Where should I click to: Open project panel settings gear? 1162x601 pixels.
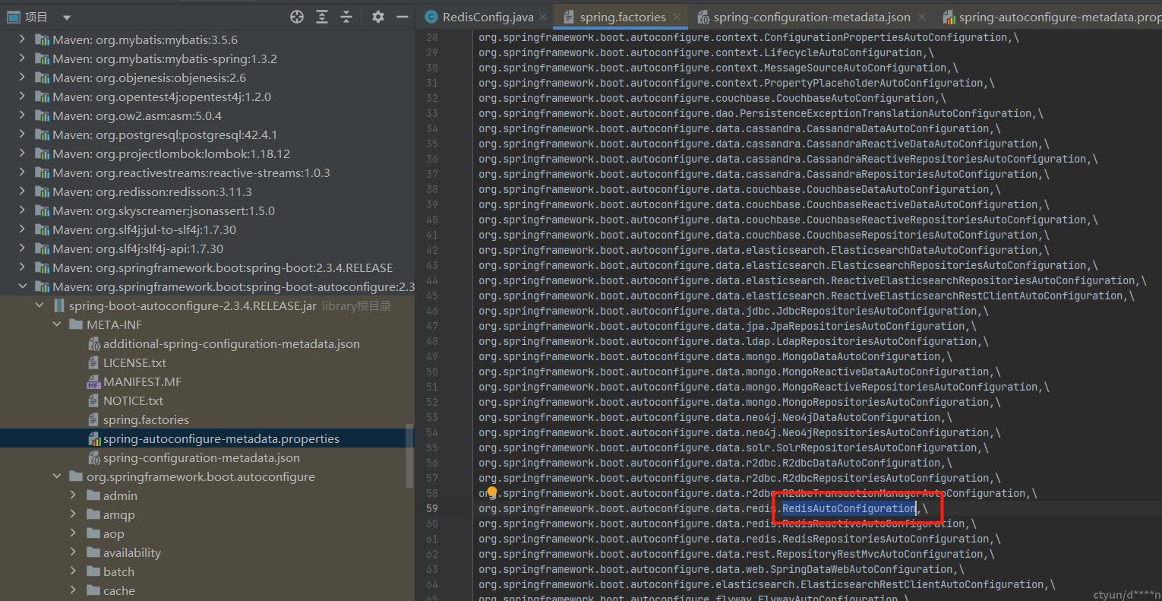(378, 17)
